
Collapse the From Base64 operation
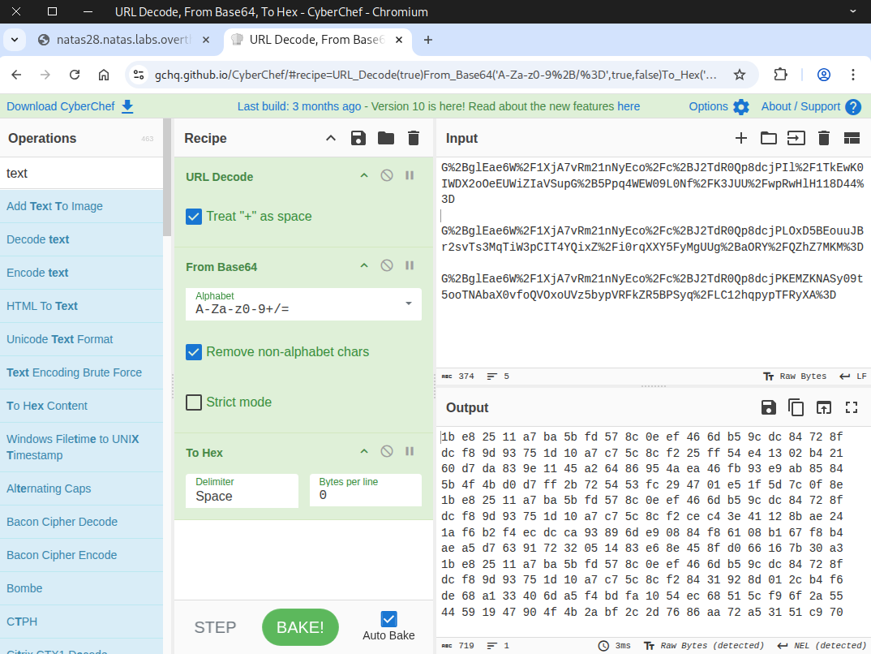[364, 266]
